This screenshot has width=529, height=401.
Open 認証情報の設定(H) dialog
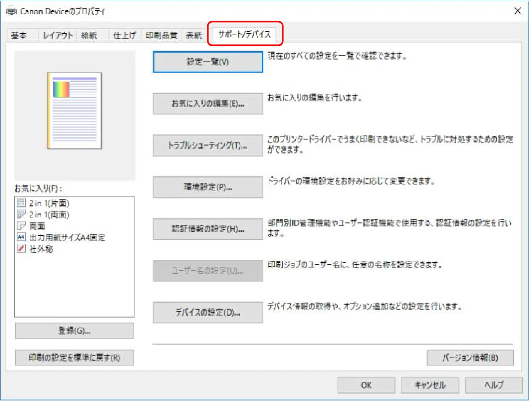pyautogui.click(x=208, y=229)
